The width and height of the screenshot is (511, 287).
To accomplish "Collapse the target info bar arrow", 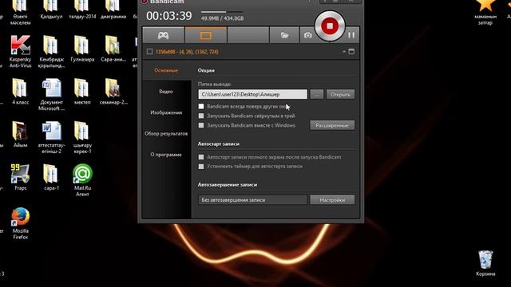I will [x=344, y=51].
